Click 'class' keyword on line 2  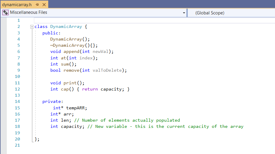point(41,27)
